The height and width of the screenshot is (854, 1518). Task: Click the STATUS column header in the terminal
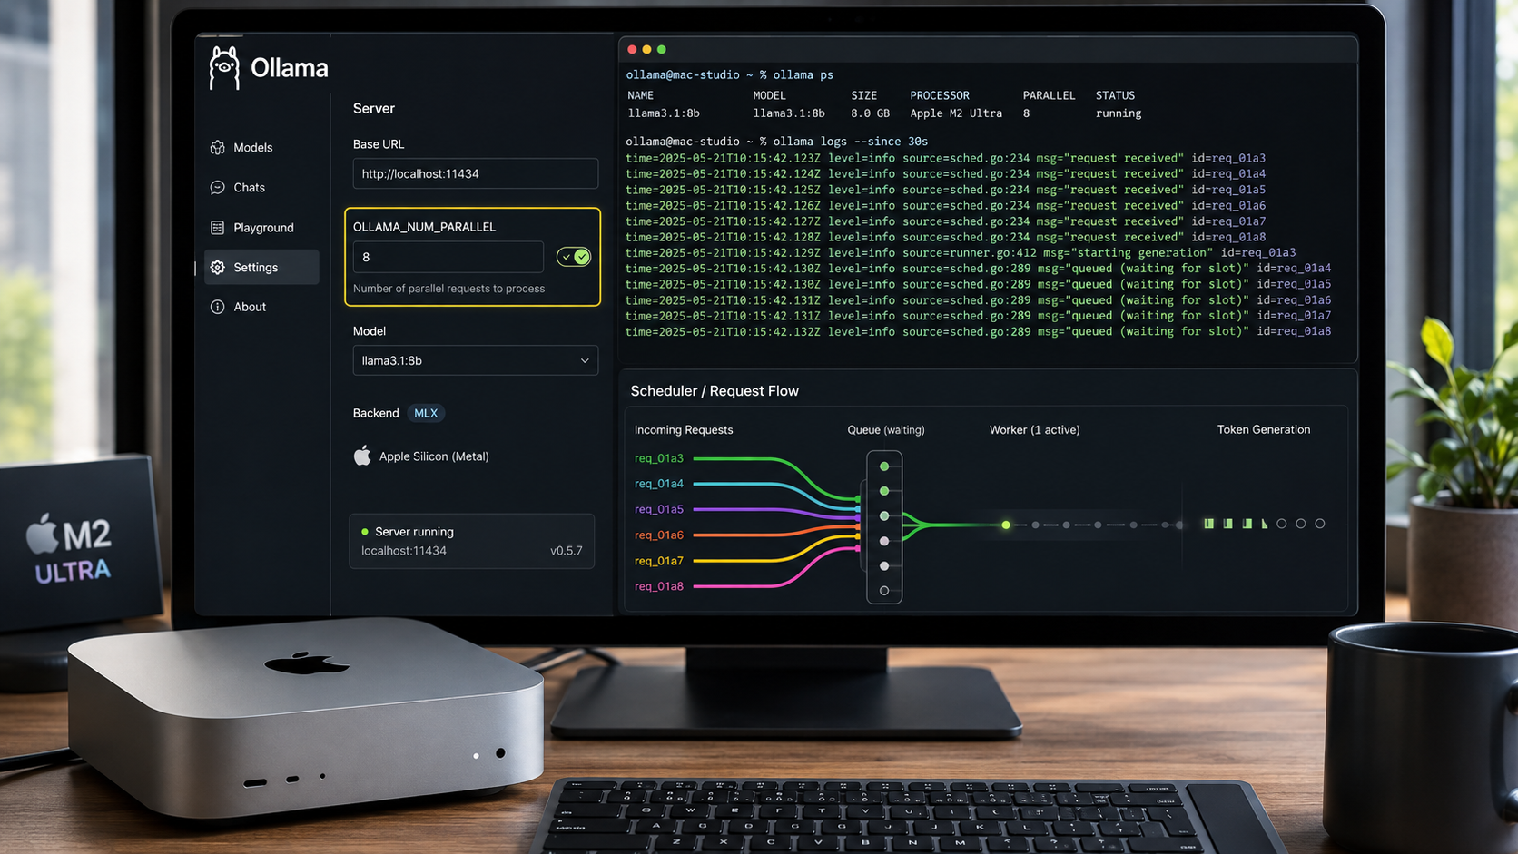pos(1115,95)
